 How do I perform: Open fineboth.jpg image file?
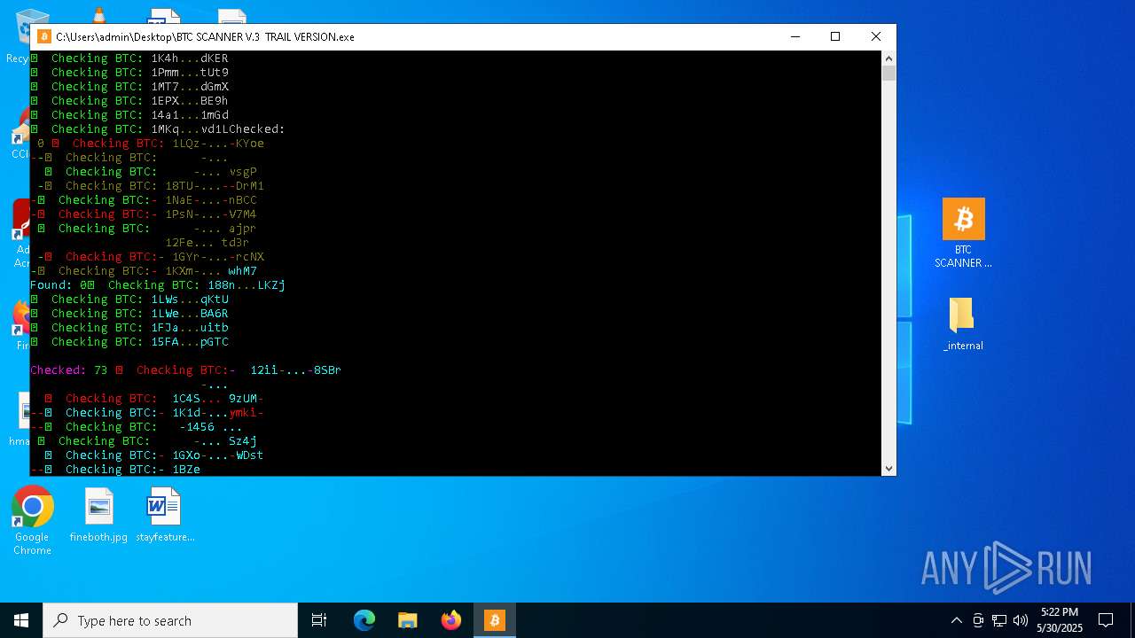click(x=98, y=515)
